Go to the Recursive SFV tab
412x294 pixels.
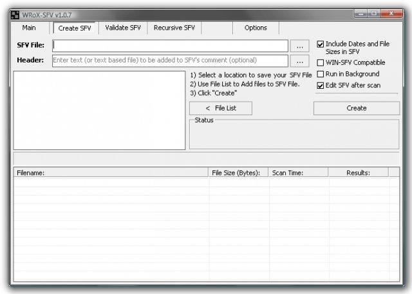(x=174, y=28)
